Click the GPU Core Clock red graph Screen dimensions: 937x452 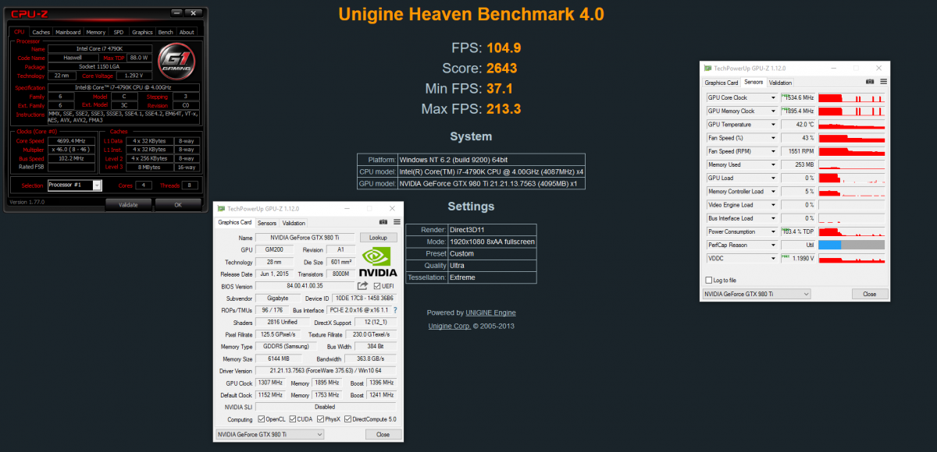pos(851,98)
